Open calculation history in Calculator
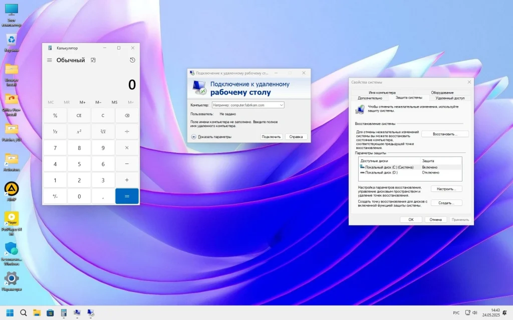This screenshot has width=513, height=320. (x=132, y=59)
